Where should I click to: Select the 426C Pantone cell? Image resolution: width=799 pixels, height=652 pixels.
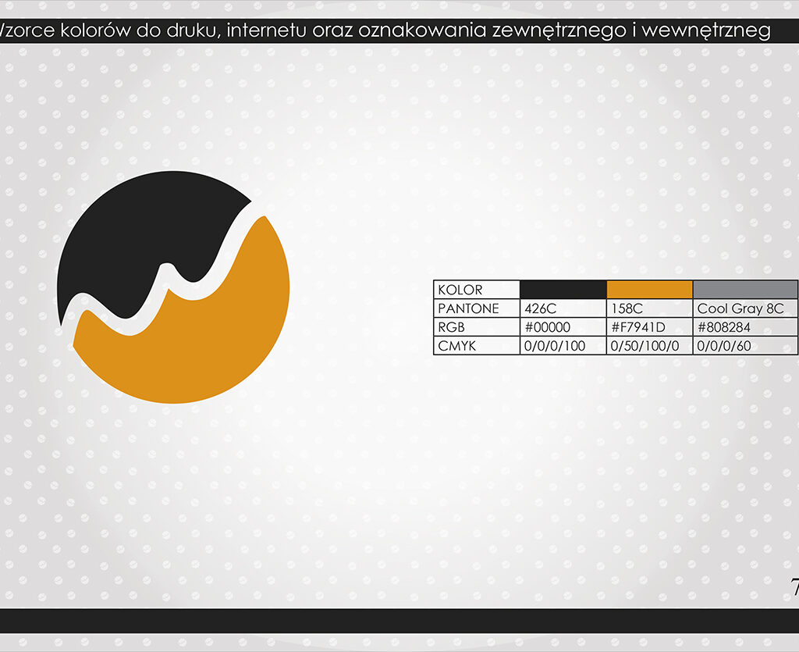click(563, 308)
